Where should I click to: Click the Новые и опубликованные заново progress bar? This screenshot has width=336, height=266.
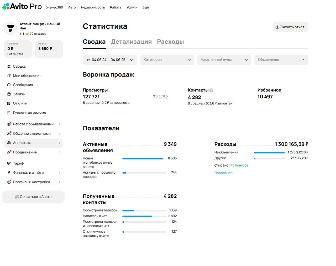(144, 159)
